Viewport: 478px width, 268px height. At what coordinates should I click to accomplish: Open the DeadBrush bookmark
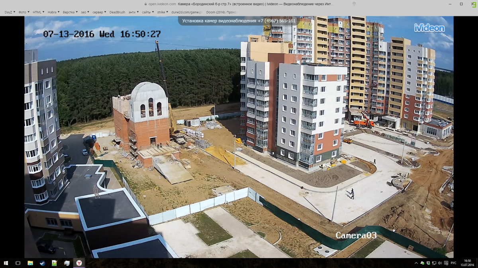117,12
